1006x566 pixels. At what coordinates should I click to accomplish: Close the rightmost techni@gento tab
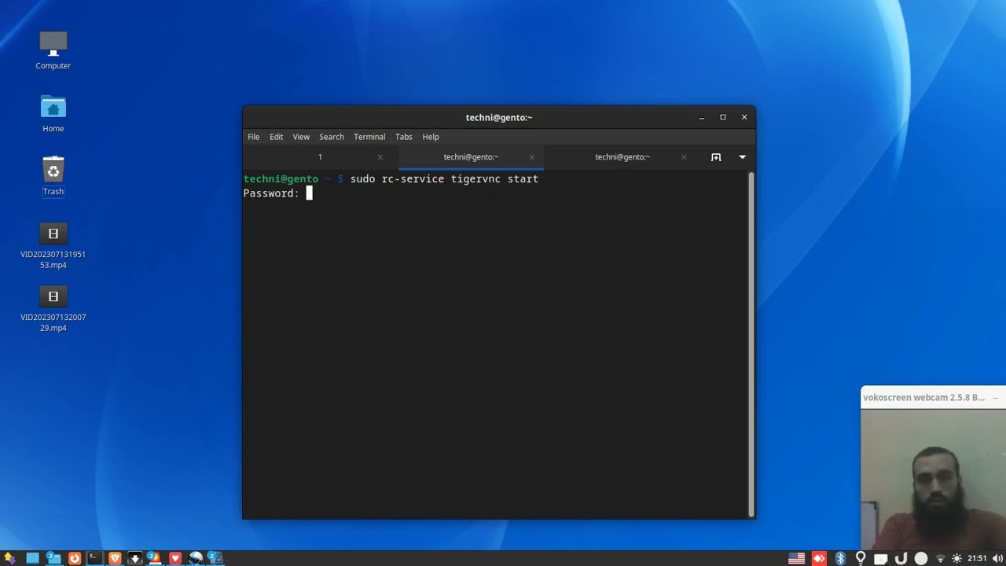684,157
